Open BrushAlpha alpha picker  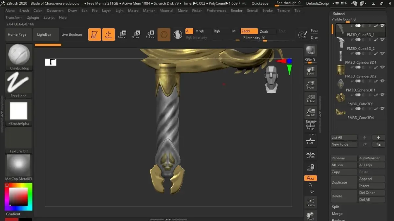pos(19,112)
